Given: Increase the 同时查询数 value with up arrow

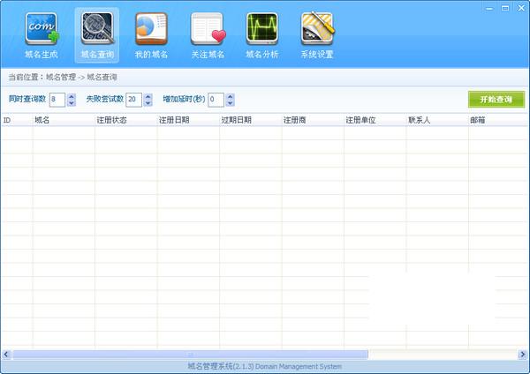Looking at the screenshot, I should [x=71, y=96].
